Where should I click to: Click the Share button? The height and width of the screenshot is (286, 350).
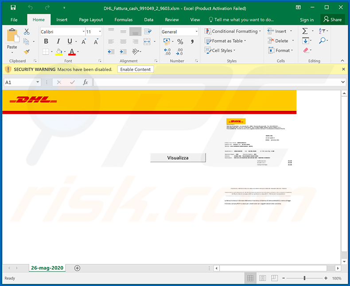(333, 20)
